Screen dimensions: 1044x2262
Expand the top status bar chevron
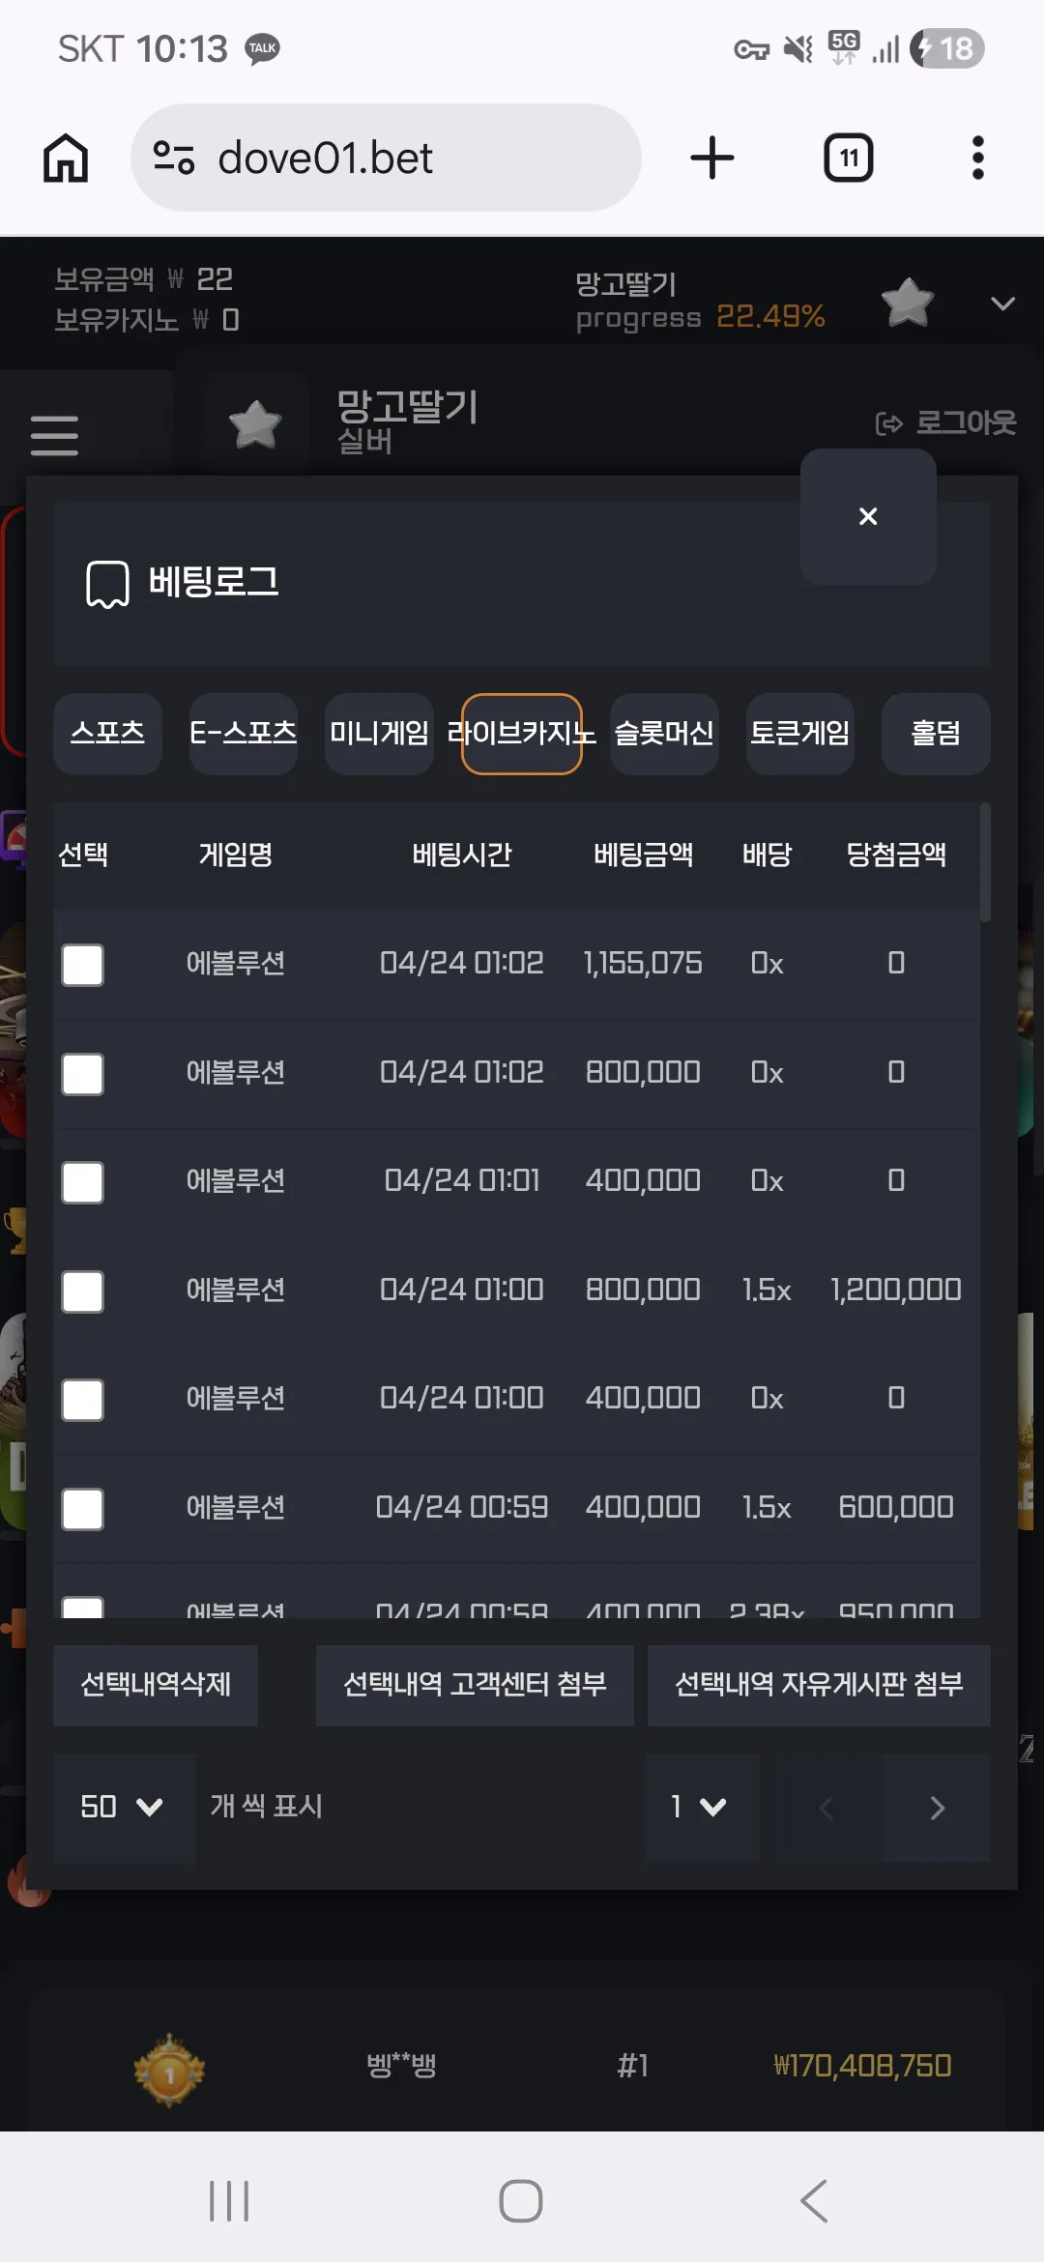click(x=1003, y=304)
